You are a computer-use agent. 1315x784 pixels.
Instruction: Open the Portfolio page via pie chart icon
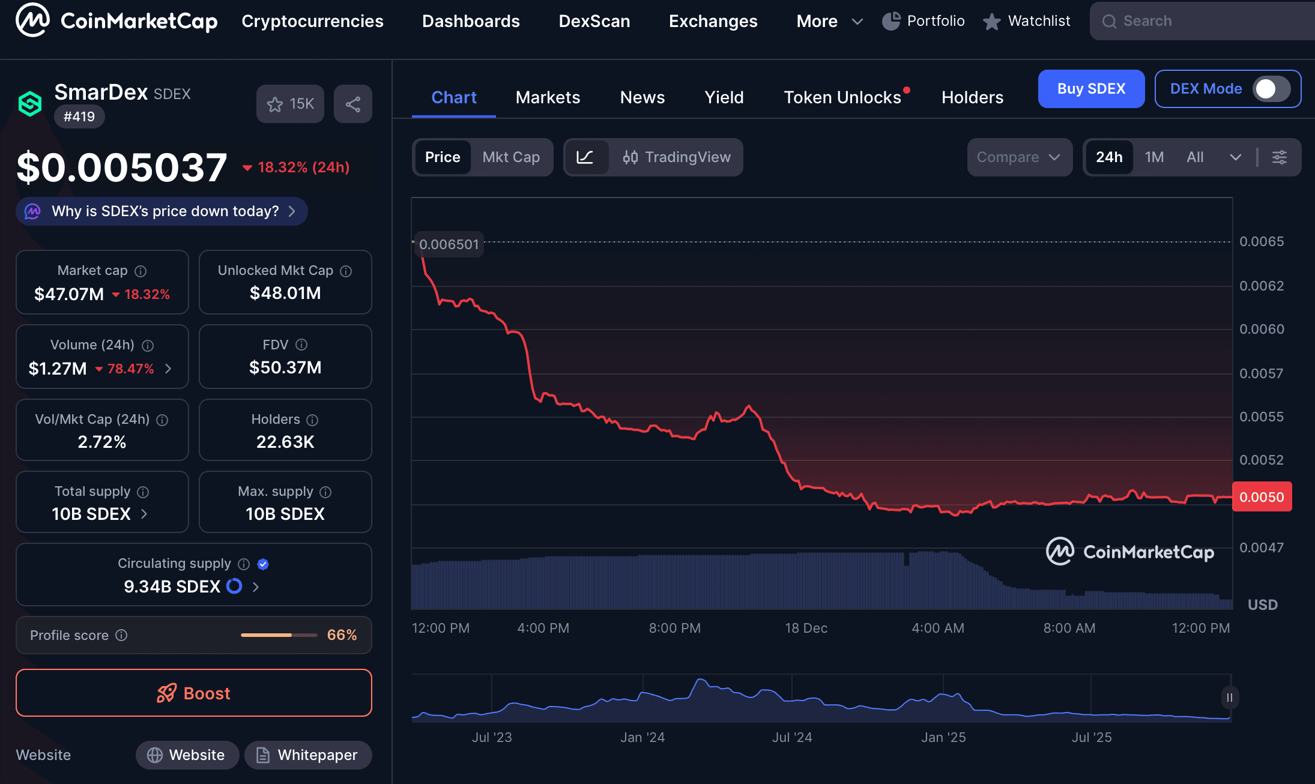(x=893, y=20)
